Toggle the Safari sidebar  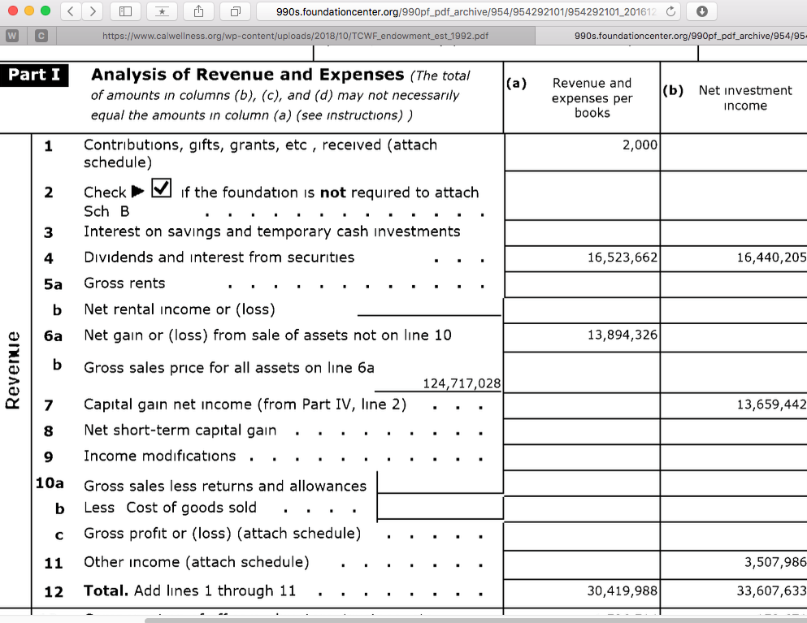pos(126,11)
